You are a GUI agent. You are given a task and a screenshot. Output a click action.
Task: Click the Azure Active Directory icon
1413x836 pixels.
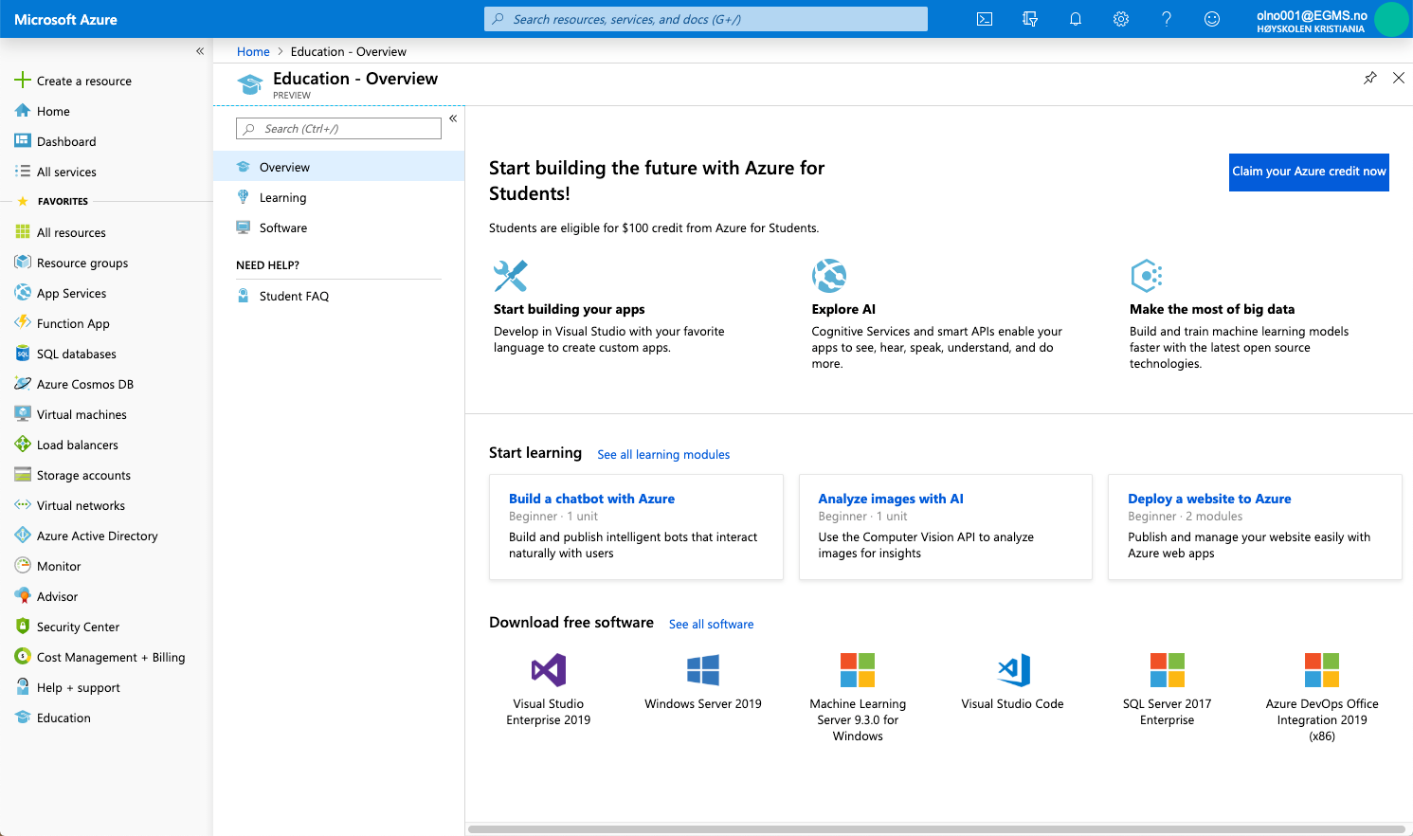click(x=23, y=536)
